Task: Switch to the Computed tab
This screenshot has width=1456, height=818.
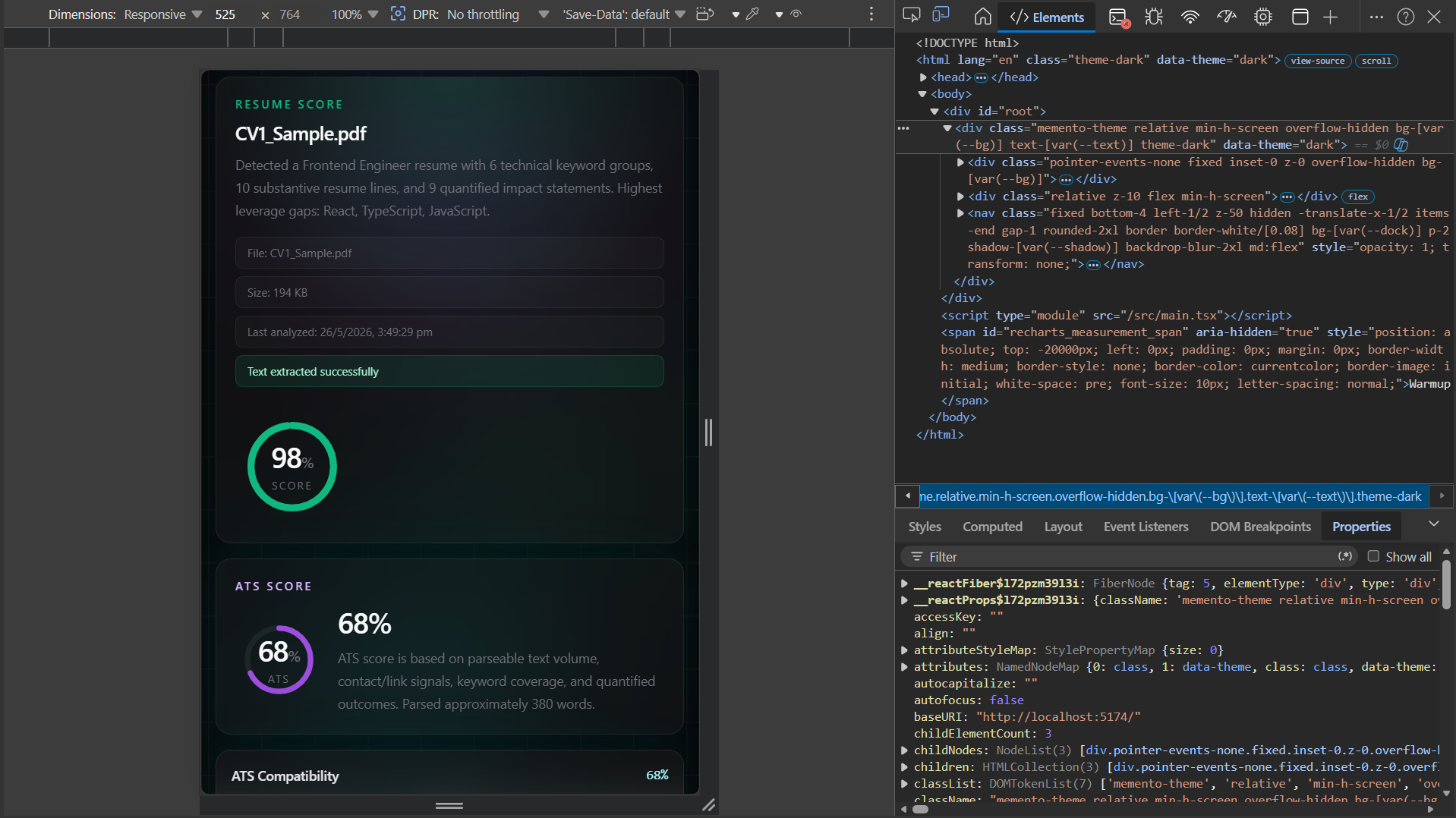Action: (992, 527)
